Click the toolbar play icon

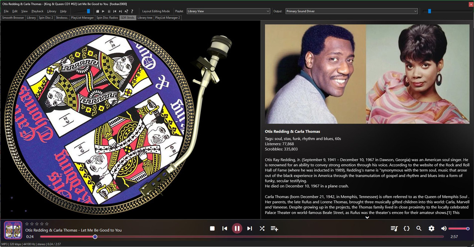tap(103, 11)
